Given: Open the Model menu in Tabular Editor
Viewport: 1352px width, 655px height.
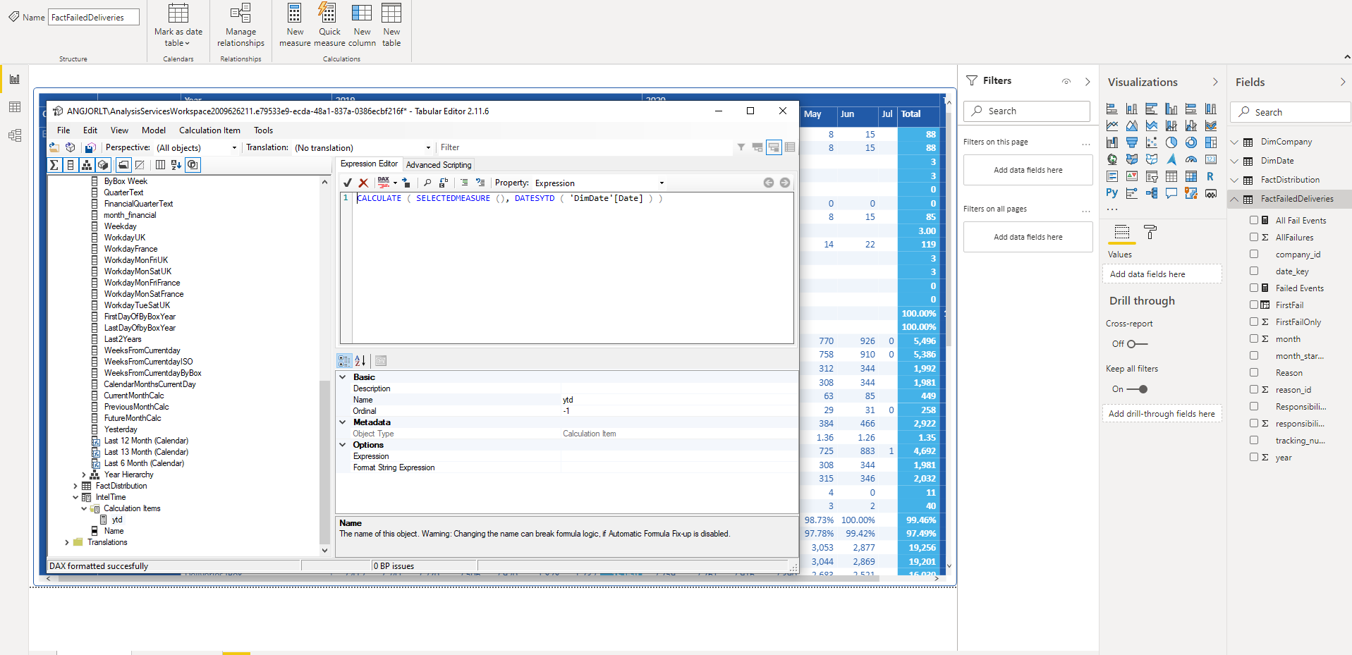Looking at the screenshot, I should pyautogui.click(x=153, y=130).
